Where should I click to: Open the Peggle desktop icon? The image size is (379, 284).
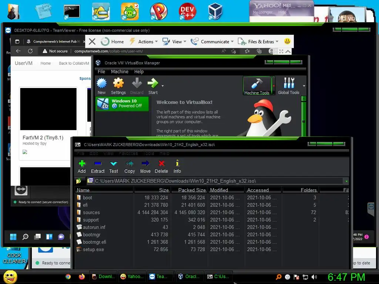coord(158,11)
